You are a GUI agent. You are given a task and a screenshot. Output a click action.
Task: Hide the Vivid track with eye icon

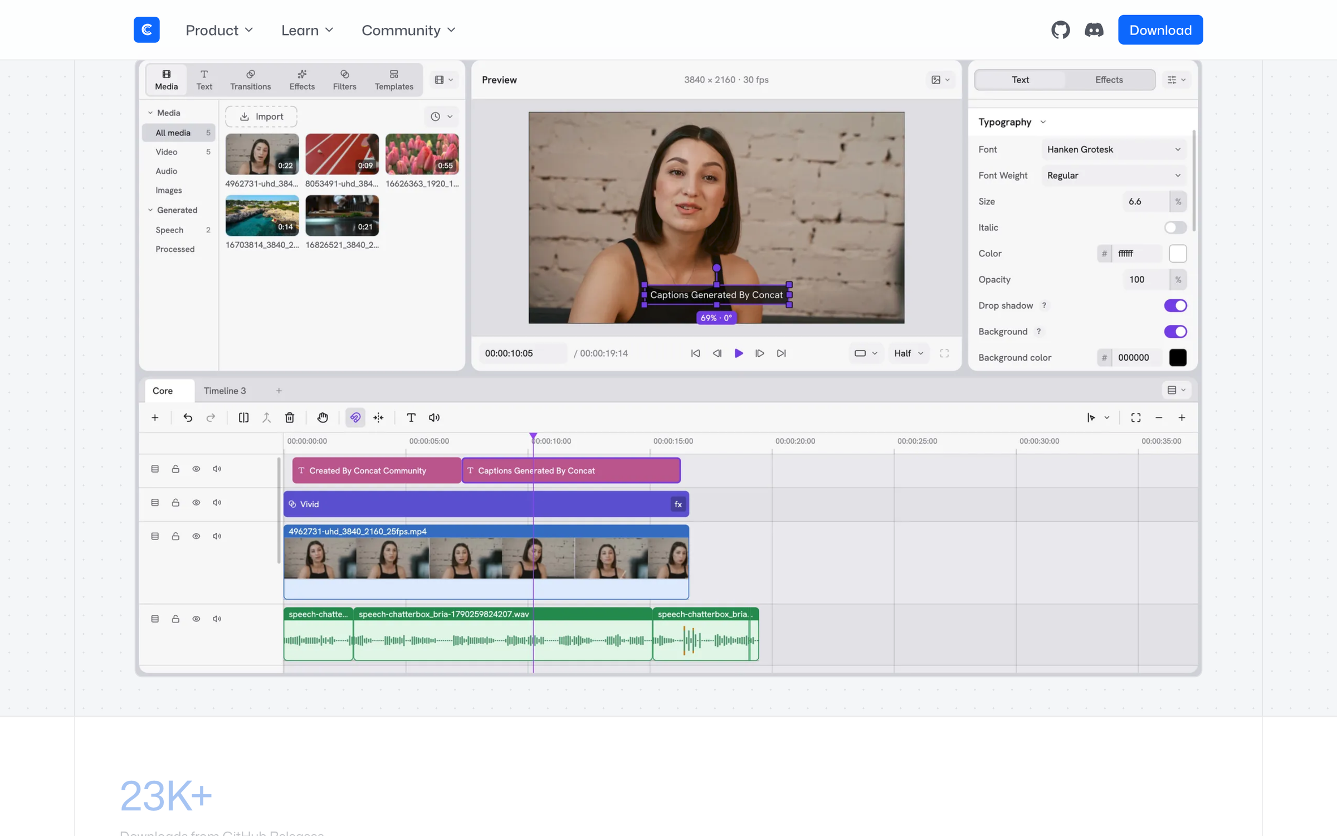196,503
